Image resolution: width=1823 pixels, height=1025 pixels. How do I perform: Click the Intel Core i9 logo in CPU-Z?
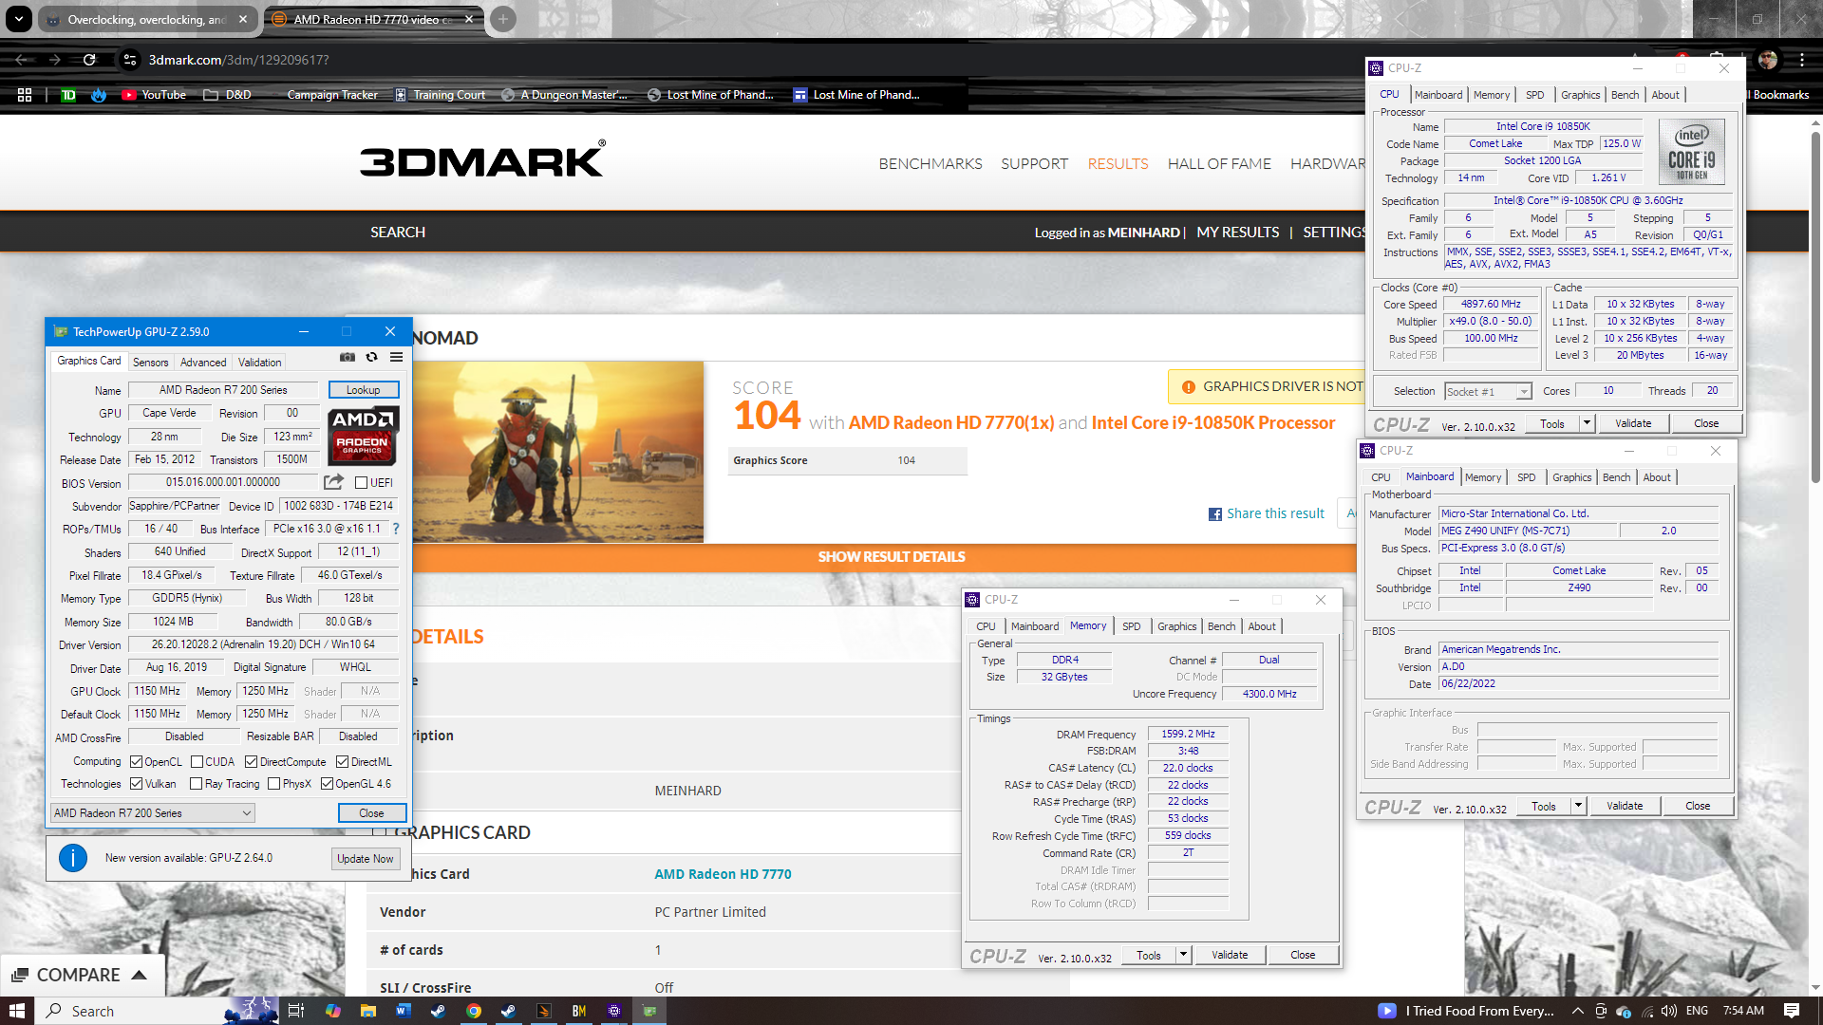click(x=1691, y=152)
